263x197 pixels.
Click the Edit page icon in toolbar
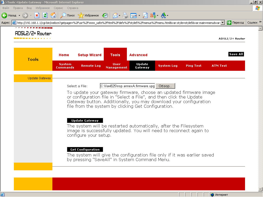click(x=134, y=15)
